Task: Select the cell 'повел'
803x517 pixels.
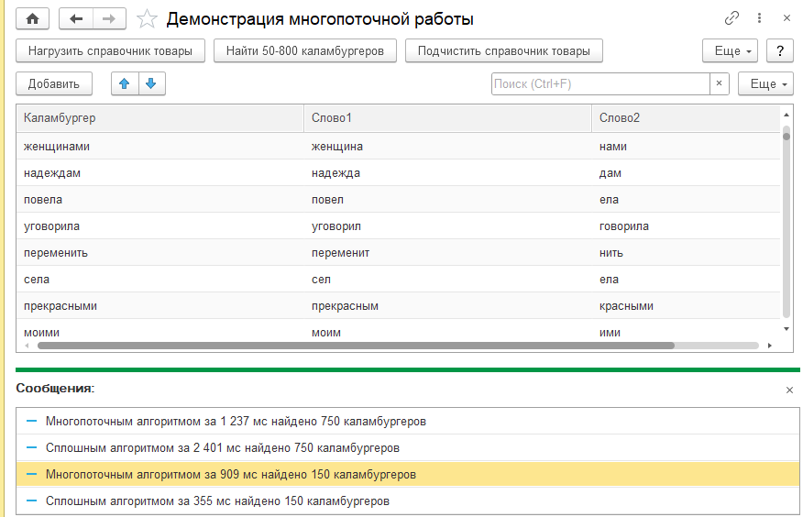Action: click(x=447, y=200)
